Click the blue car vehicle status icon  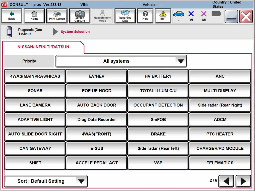pos(179,15)
